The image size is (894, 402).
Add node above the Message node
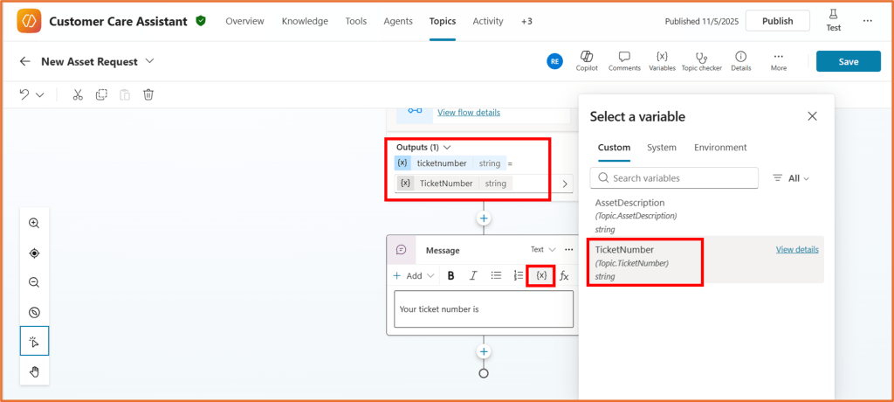(x=484, y=218)
